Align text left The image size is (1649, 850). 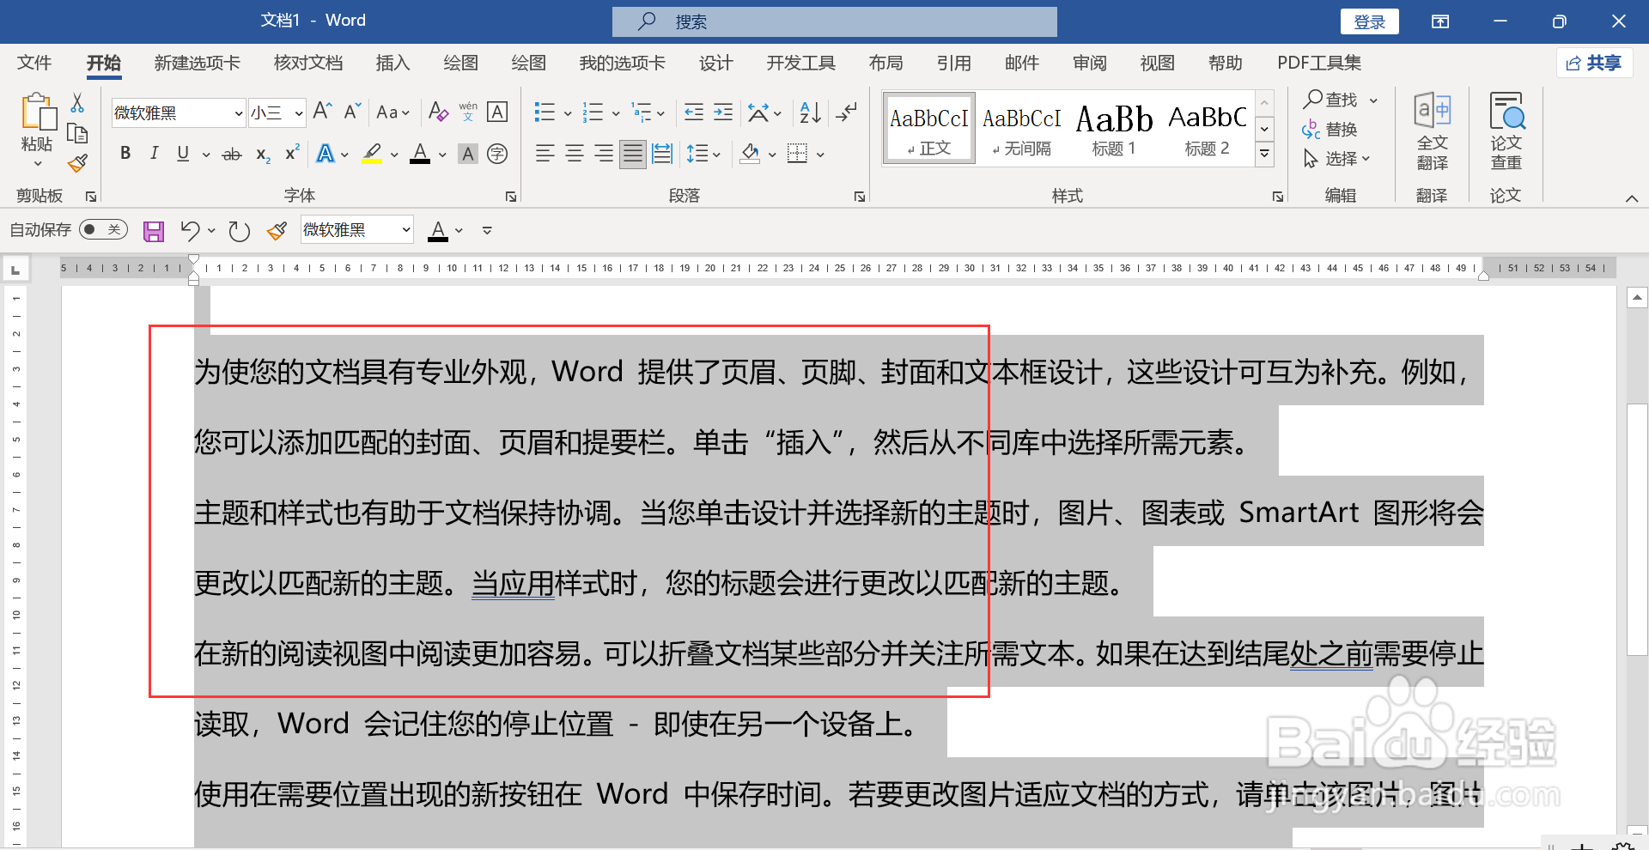point(545,154)
